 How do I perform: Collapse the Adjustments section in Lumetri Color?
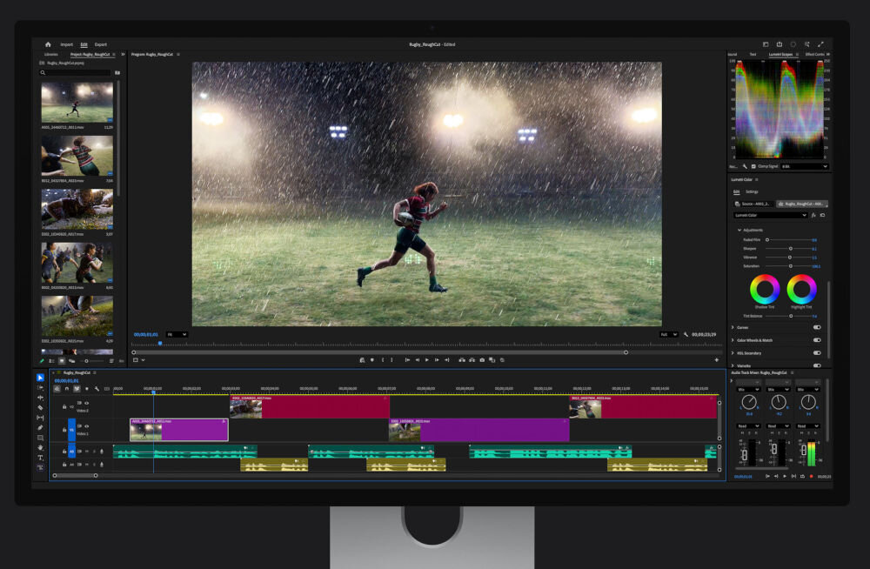coord(740,230)
